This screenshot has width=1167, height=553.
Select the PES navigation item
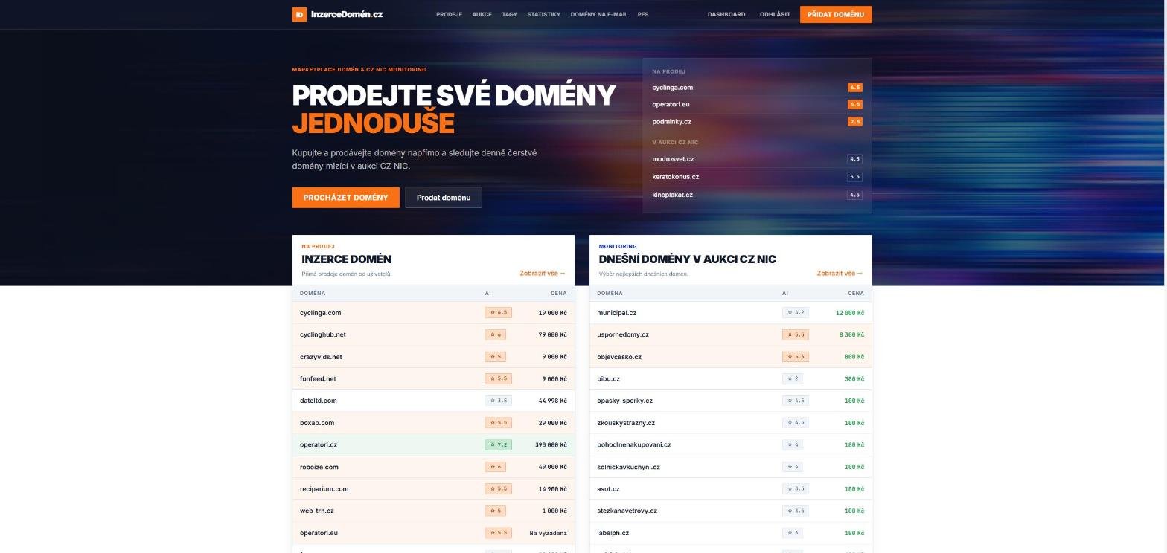pyautogui.click(x=642, y=14)
